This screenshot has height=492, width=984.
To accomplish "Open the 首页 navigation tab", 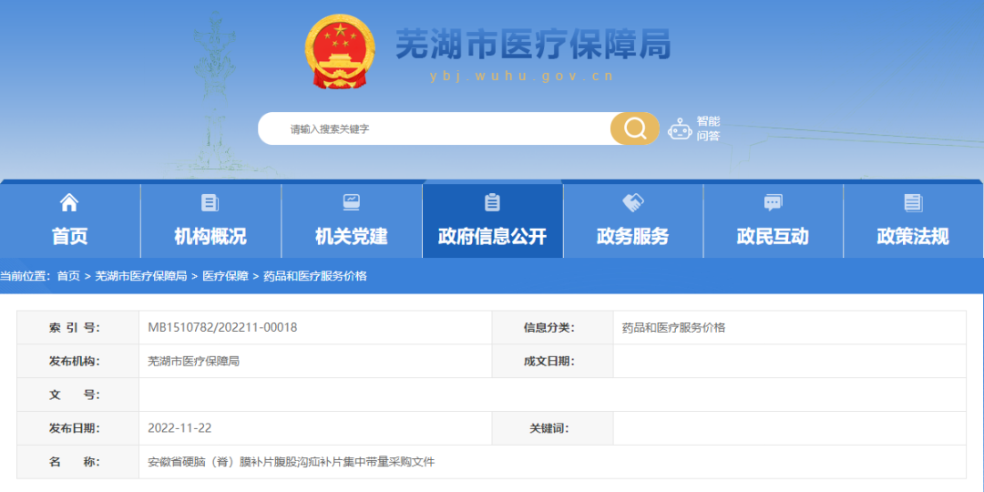I will tap(69, 236).
